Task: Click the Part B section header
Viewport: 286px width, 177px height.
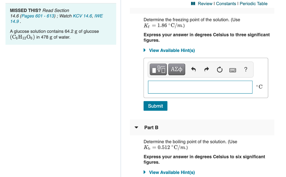Action: click(x=151, y=127)
